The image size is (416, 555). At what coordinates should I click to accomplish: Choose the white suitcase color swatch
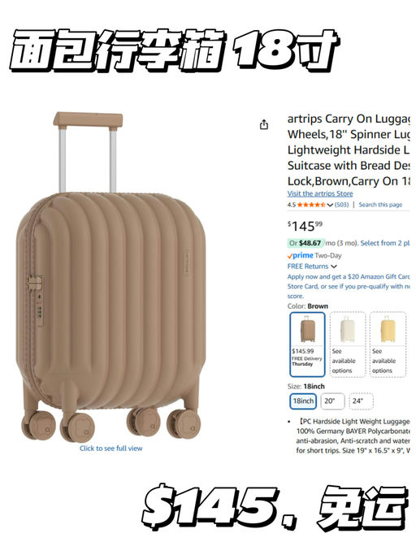click(x=347, y=345)
